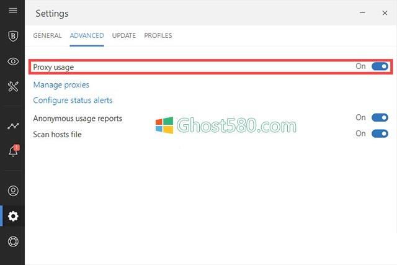Switch to the General tab

[x=47, y=35]
